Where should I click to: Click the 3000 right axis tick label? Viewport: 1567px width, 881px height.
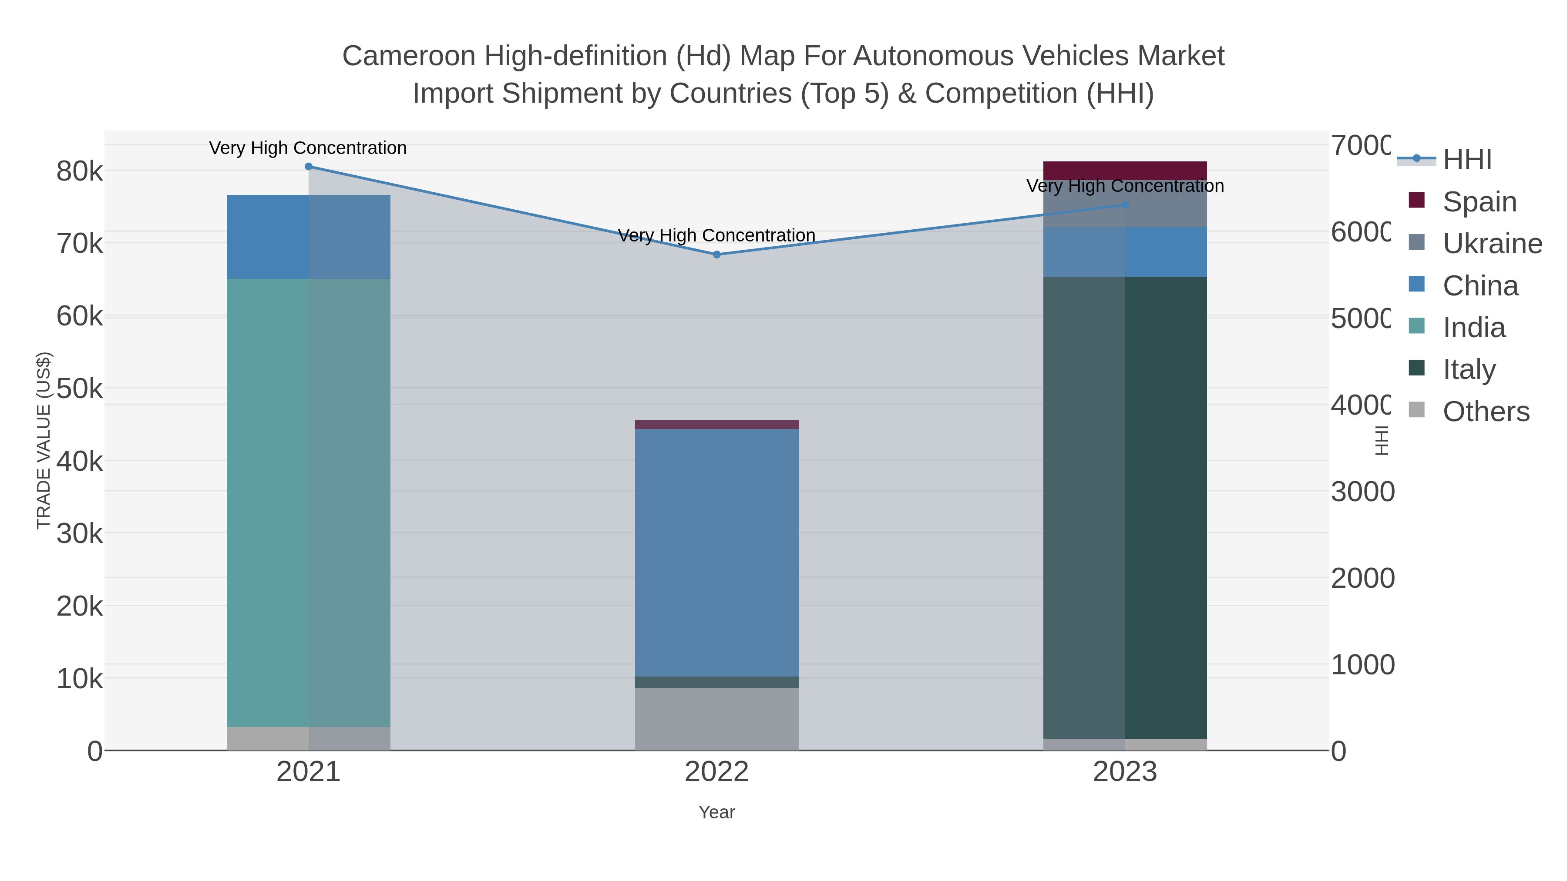click(1362, 492)
